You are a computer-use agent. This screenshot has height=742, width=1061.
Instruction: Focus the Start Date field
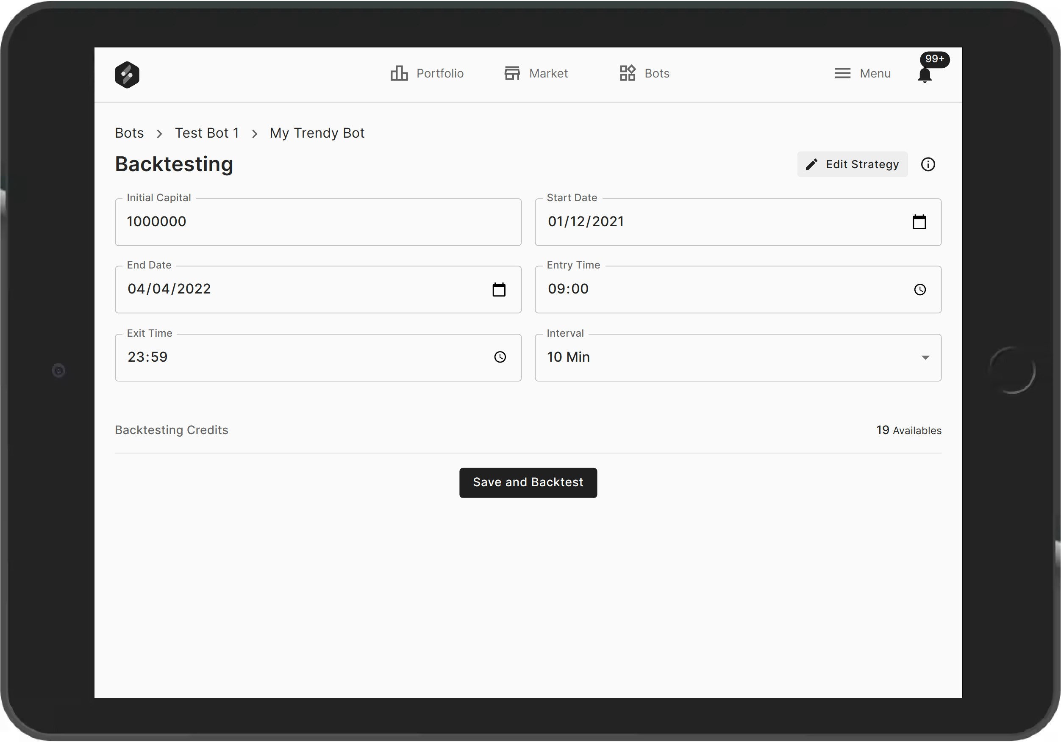(x=738, y=222)
